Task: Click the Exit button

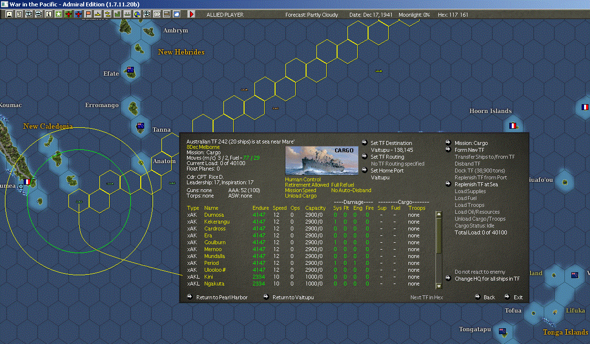Action: [518, 297]
